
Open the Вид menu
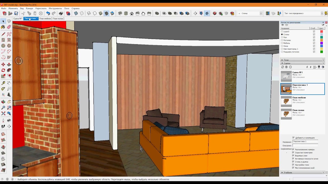tap(22, 8)
